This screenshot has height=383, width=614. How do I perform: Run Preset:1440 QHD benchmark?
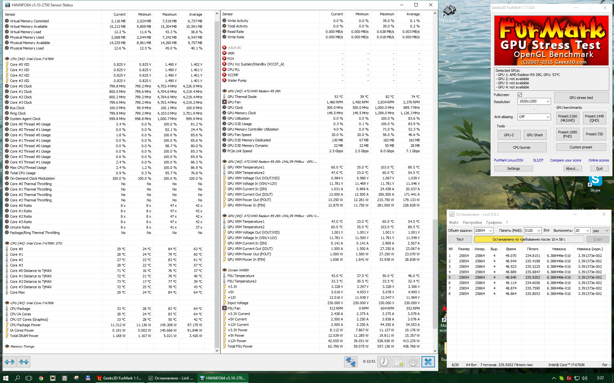pos(594,118)
